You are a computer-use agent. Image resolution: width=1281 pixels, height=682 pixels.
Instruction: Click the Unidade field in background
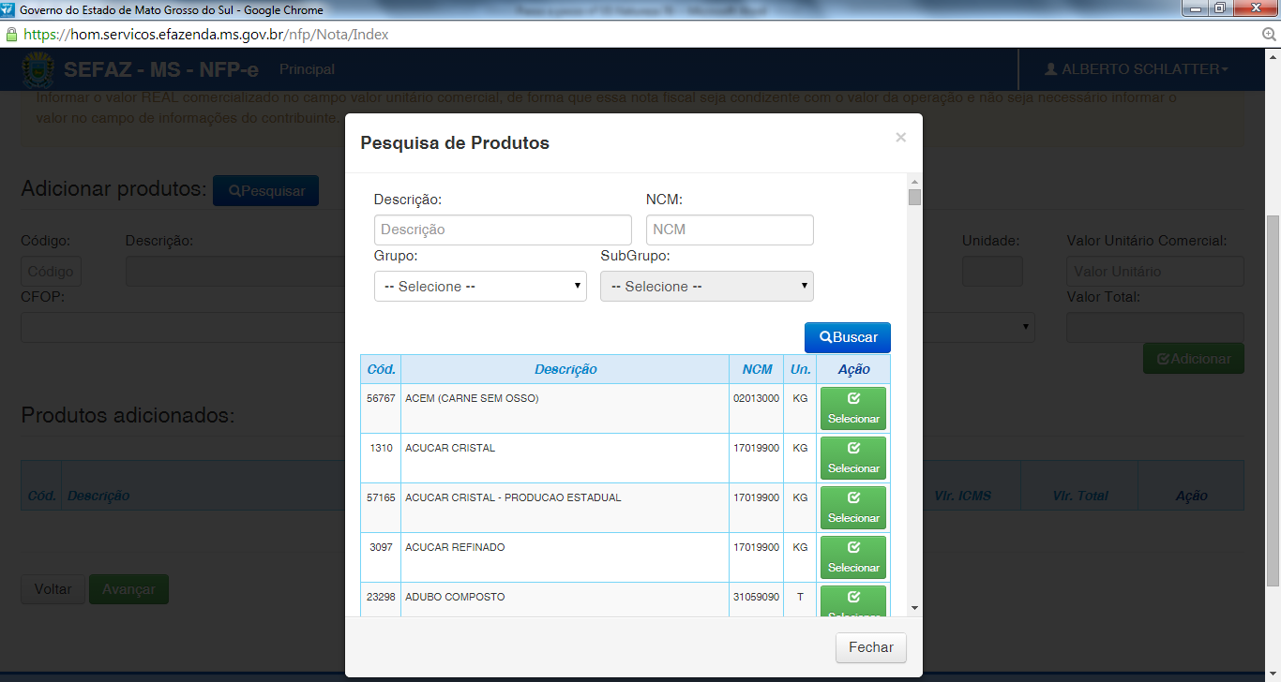pos(992,272)
